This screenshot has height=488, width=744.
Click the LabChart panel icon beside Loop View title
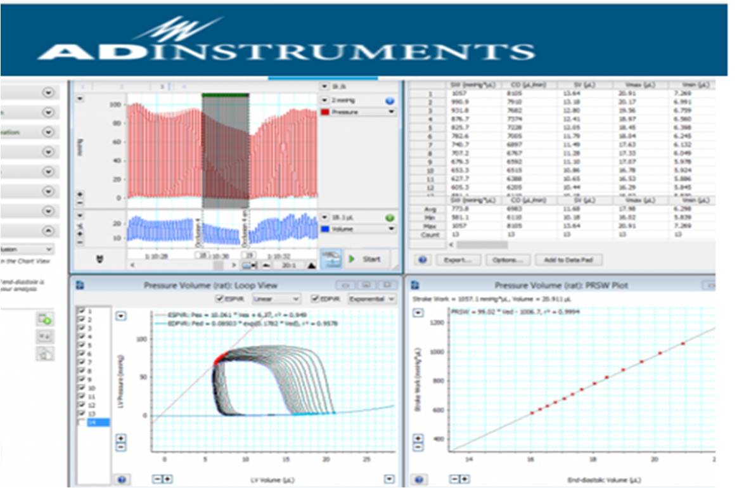point(79,285)
